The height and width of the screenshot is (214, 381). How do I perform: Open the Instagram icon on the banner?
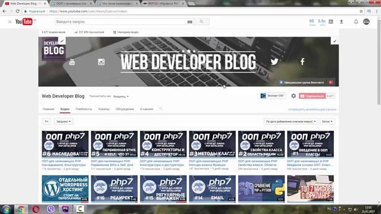click(101, 62)
